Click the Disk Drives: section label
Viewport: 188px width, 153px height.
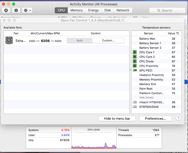coord(146,97)
